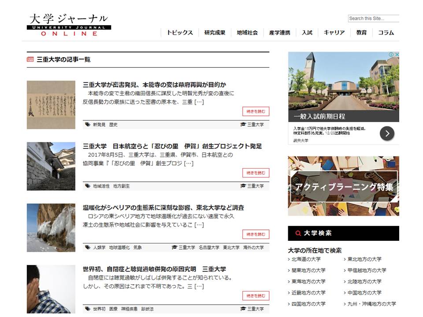Image resolution: width=423 pixels, height=317 pixels.
Task: Click graduation cap icon before 三重大学 名古屋大学 row
Action: point(174,247)
